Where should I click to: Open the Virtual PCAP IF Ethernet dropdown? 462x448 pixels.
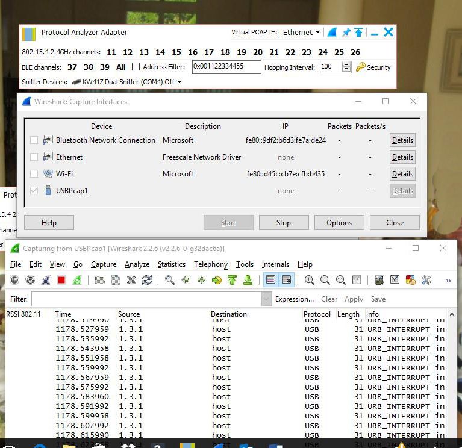coord(301,32)
